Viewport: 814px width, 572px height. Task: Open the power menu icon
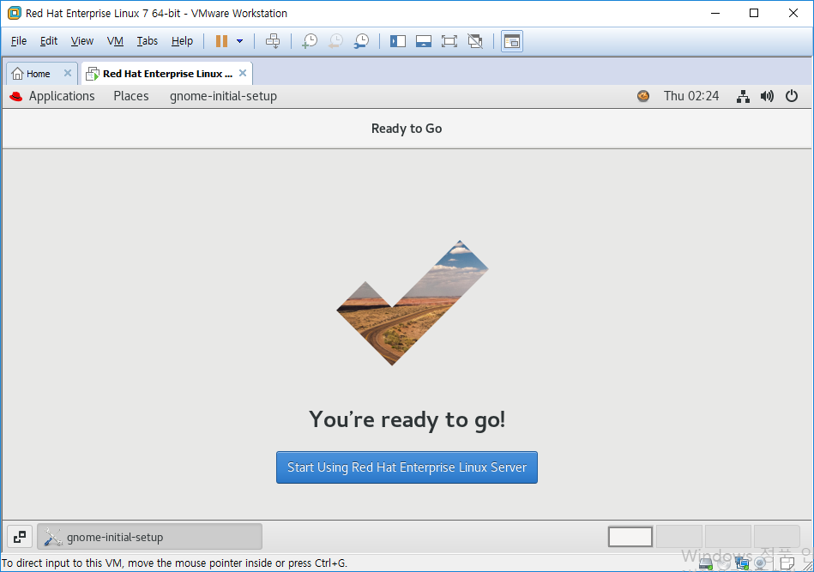pyautogui.click(x=791, y=96)
